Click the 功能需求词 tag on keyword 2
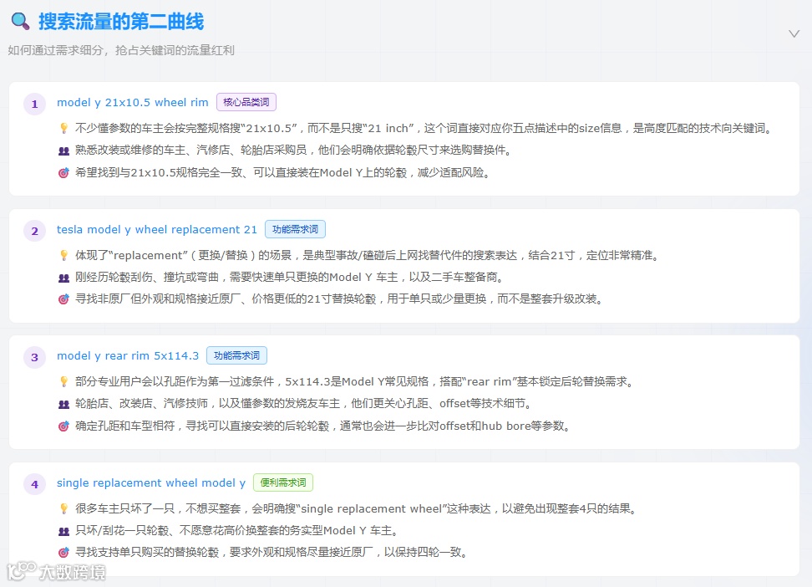 click(x=295, y=229)
